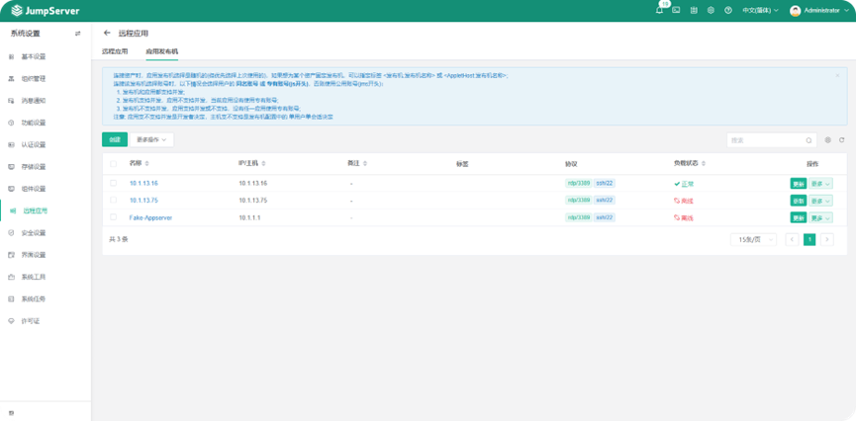Viewport: 856px width, 421px height.
Task: Close the blue info banner
Action: coord(837,75)
